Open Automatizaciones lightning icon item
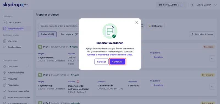 16,73
